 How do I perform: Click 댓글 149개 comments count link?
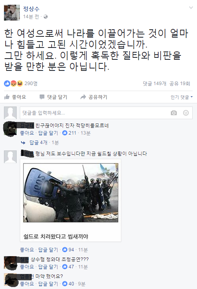[x=155, y=84]
